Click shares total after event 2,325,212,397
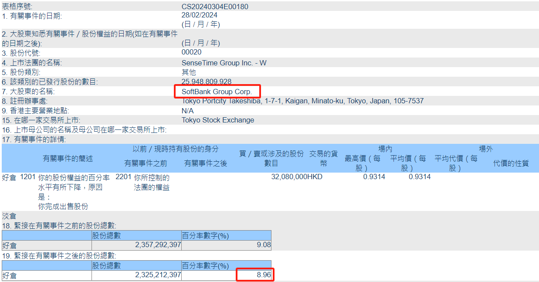 (158, 275)
